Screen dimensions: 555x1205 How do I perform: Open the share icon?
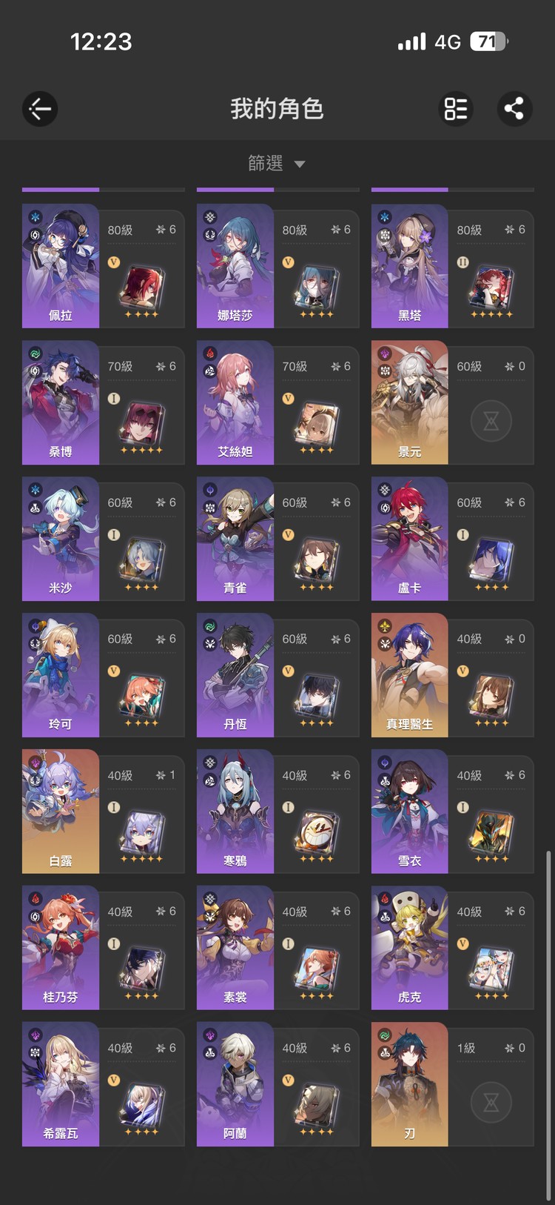coord(514,109)
